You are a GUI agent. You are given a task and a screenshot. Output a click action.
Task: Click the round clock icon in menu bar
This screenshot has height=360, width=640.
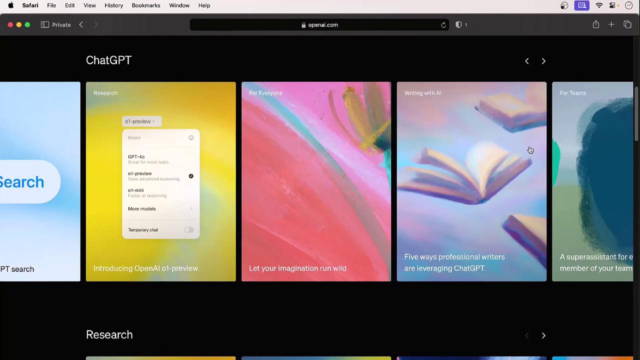tap(629, 5)
